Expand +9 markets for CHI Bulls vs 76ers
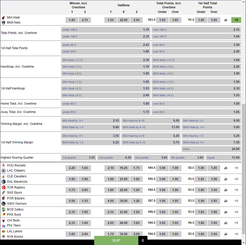Screen dimensions: 246x245 (x=236, y=223)
